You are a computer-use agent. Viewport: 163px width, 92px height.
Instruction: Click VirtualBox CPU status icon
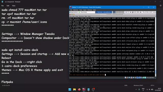(x=141, y=78)
